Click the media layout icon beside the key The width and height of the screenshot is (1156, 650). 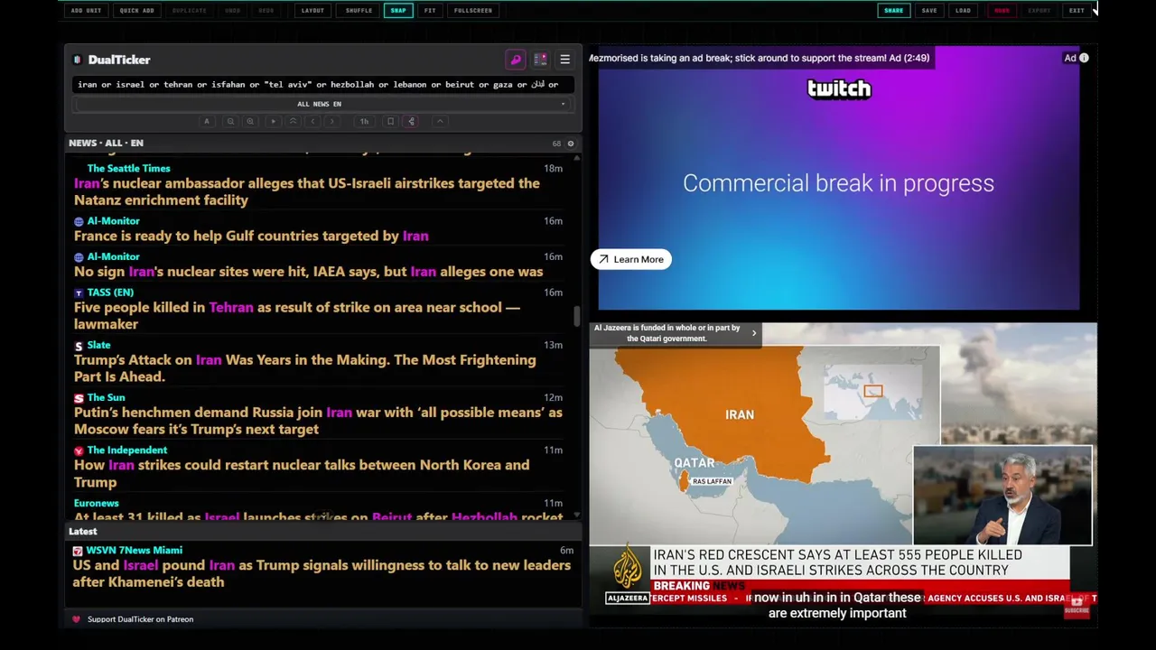(540, 60)
